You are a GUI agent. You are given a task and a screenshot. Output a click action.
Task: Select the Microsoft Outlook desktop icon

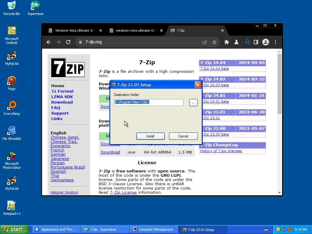click(x=12, y=35)
